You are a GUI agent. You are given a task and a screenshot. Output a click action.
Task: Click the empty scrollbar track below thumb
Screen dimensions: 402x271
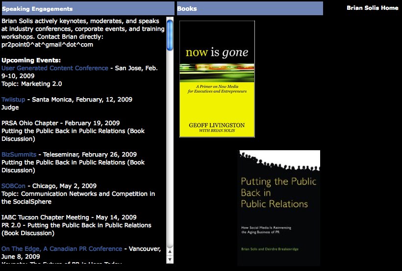click(170, 149)
